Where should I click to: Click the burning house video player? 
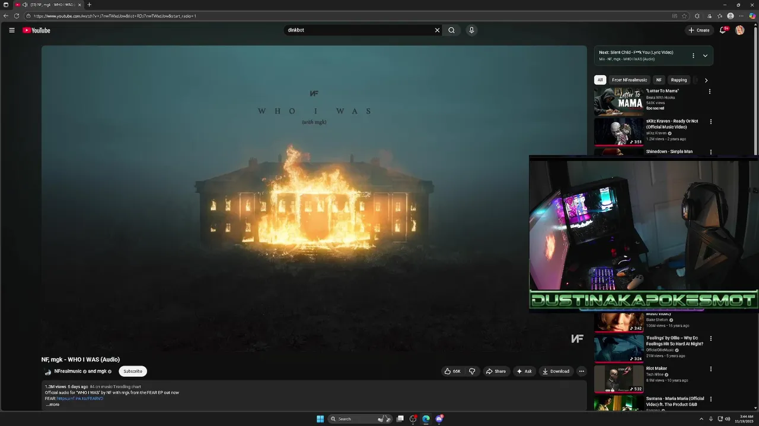coord(314,198)
